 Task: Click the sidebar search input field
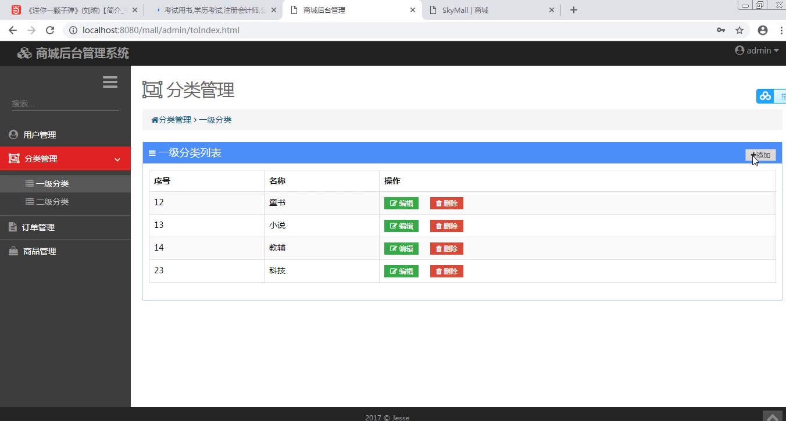tap(65, 104)
